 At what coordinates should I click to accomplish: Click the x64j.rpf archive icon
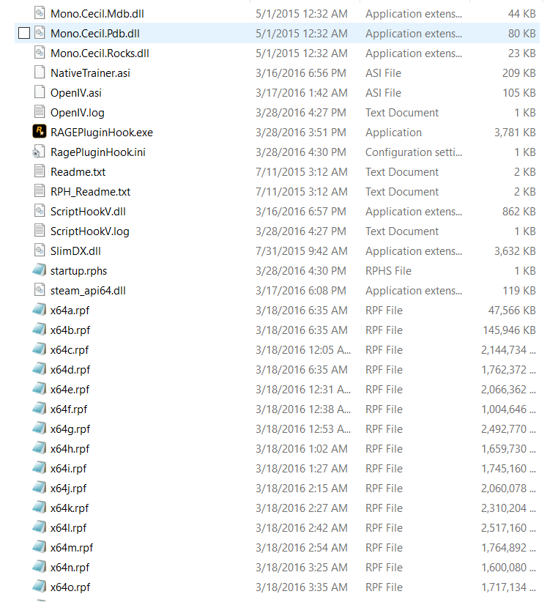click(40, 487)
